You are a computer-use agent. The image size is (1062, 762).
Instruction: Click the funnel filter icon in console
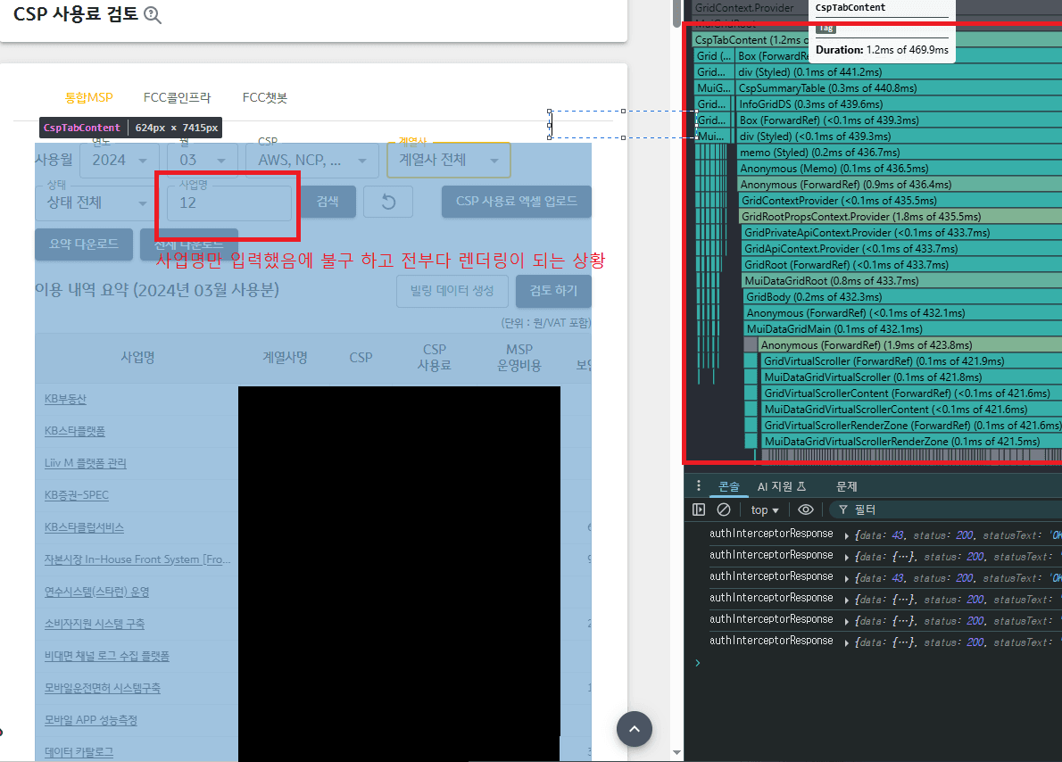point(842,509)
